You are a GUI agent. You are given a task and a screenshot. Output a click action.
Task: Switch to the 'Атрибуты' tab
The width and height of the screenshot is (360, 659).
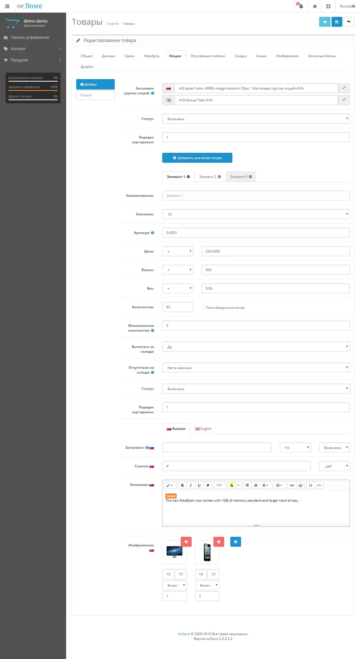pos(152,56)
